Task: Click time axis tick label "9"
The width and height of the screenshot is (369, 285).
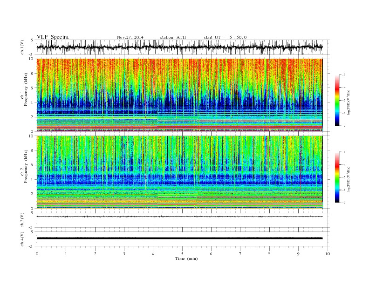Action: point(298,254)
